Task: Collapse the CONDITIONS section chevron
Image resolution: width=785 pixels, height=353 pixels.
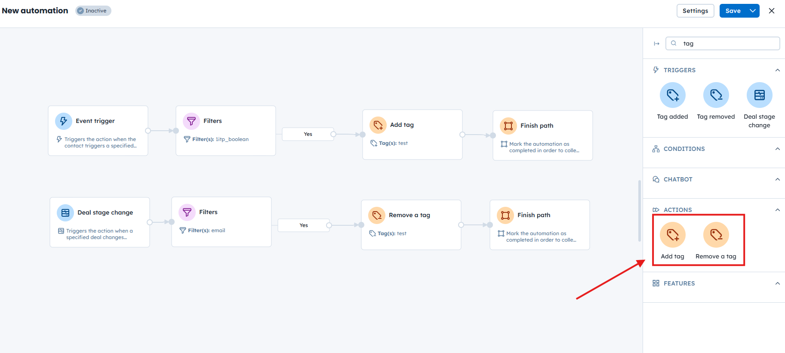Action: [x=777, y=149]
